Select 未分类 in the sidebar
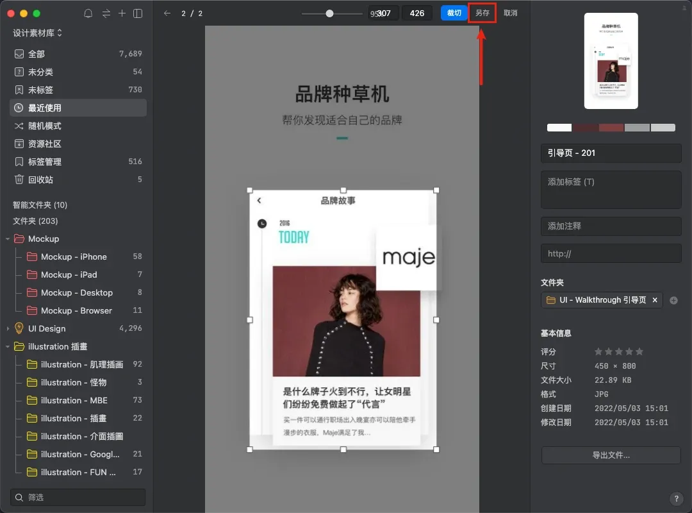Image resolution: width=692 pixels, height=513 pixels. click(78, 72)
